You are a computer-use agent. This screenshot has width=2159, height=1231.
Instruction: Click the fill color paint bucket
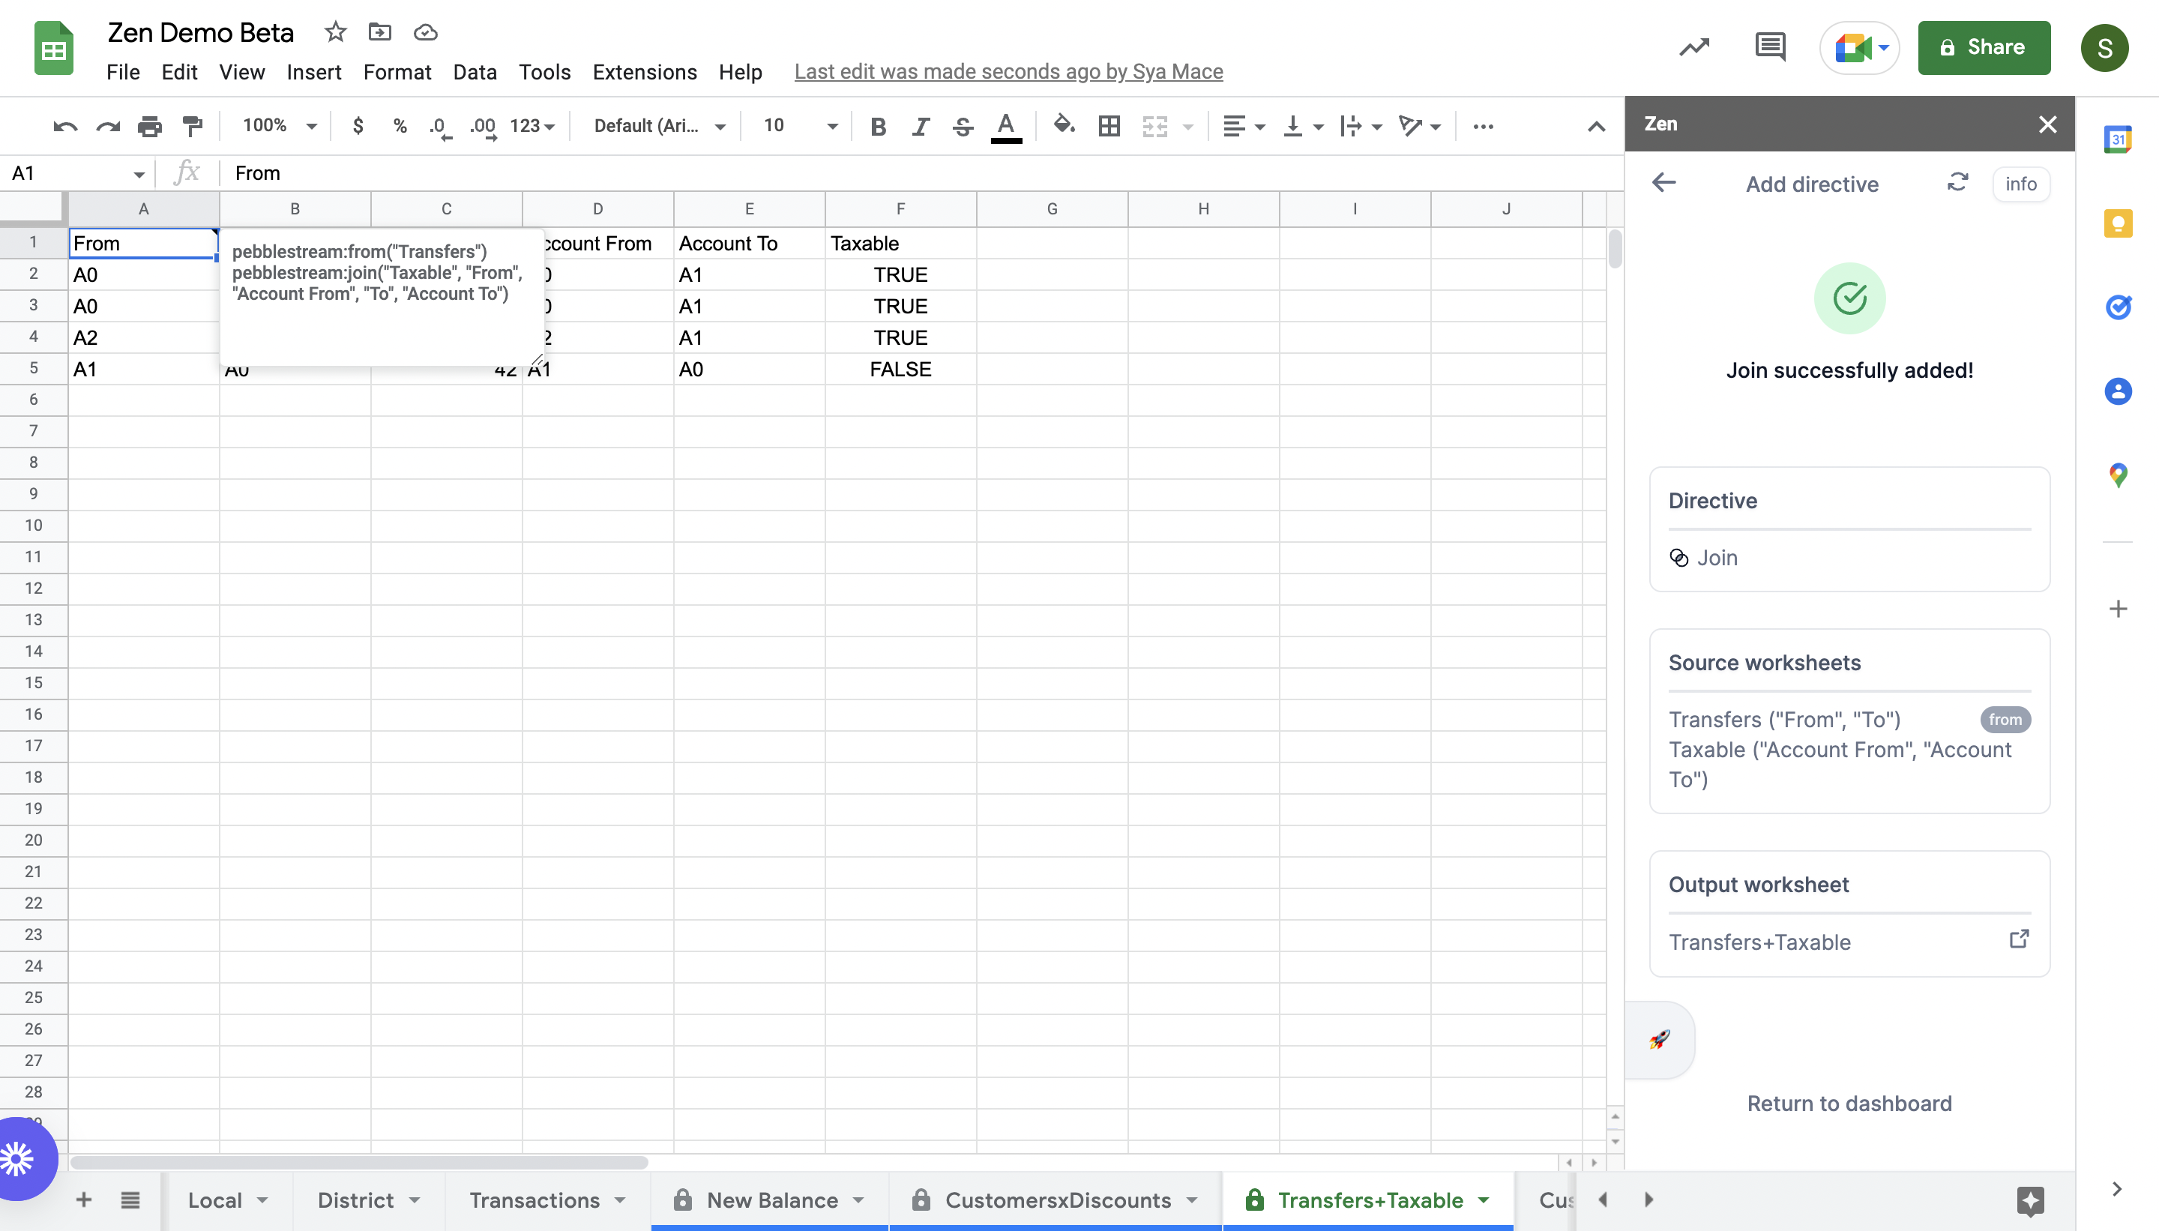point(1064,126)
